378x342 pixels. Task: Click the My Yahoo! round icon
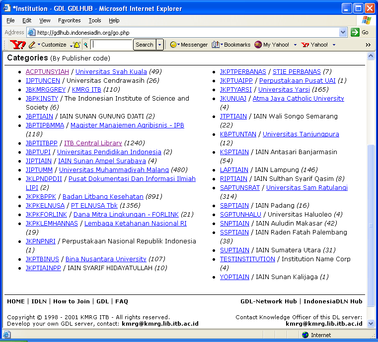tap(258, 45)
